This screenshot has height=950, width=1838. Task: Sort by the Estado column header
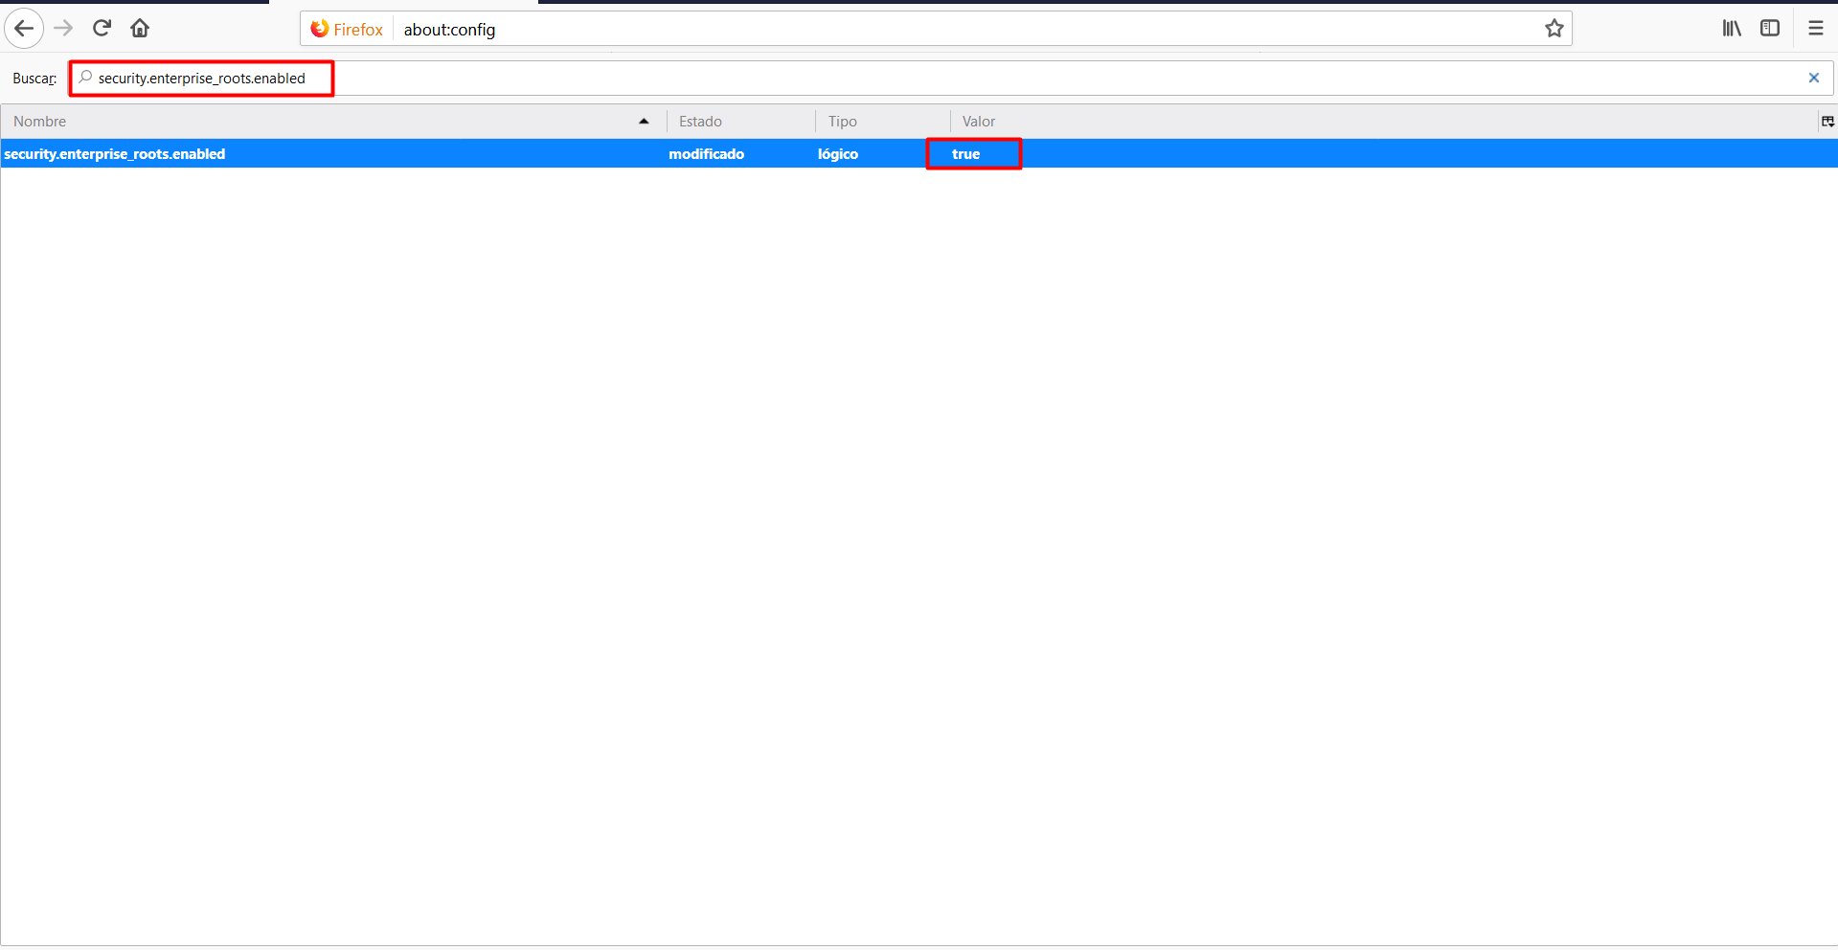(x=700, y=122)
